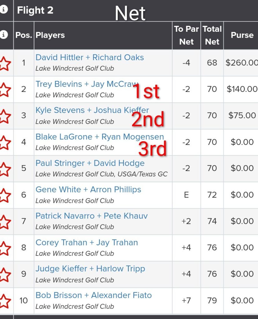Toggle star for Blake LaGrone + Ryan Mogensen
This screenshot has height=319, width=258.
coord(5,142)
